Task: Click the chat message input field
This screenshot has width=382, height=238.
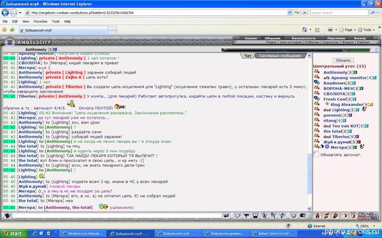Action: [117, 215]
